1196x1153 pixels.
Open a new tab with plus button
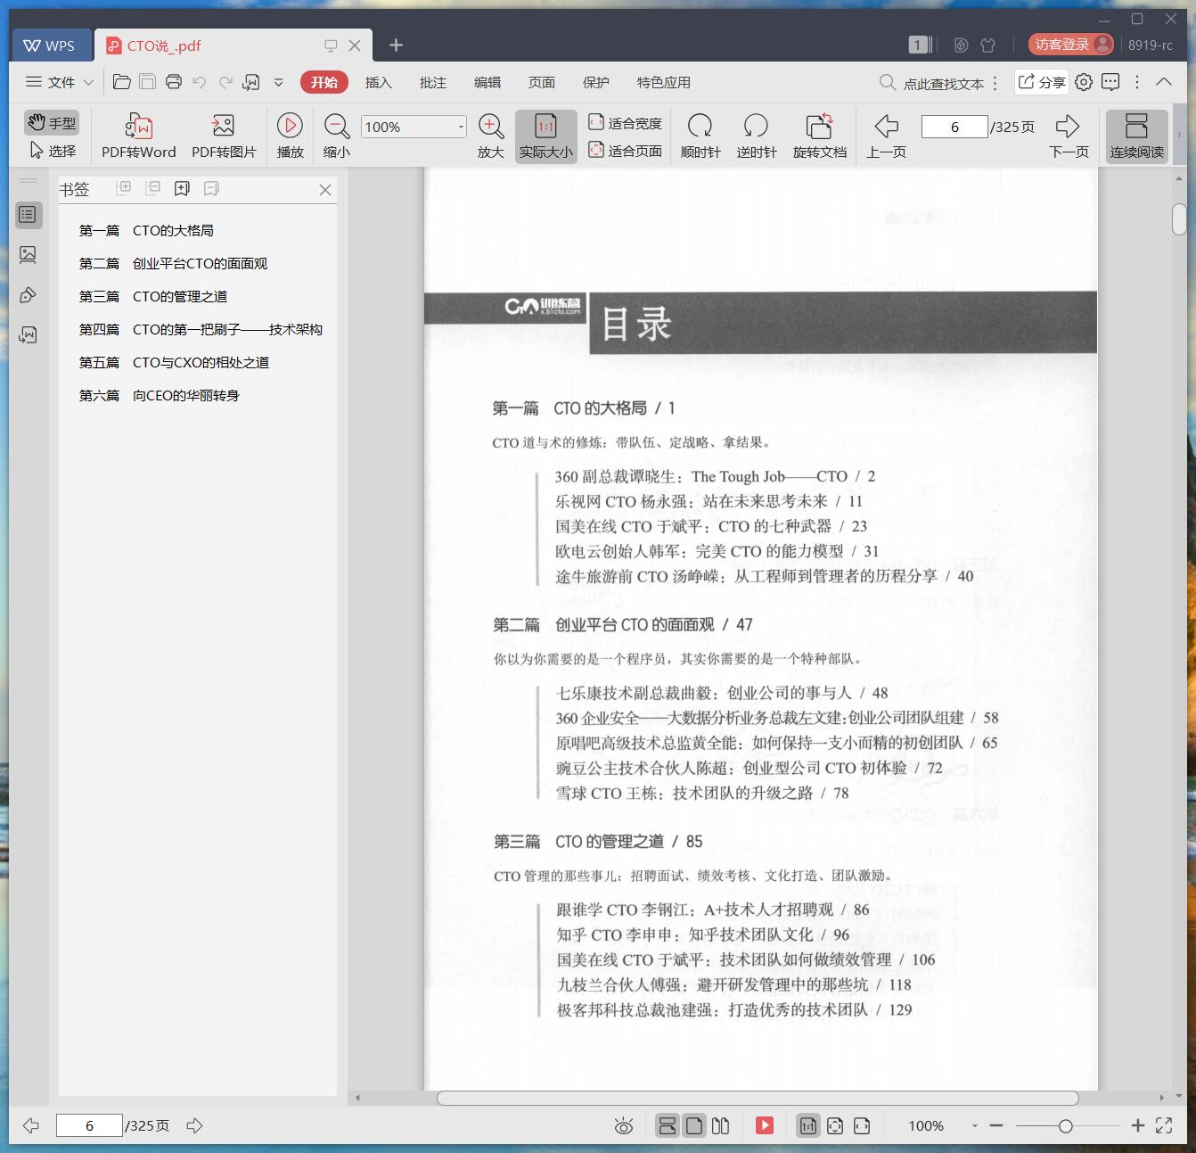(396, 45)
